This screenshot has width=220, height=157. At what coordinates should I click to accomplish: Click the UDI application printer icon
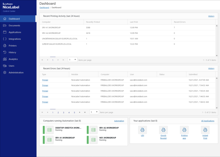[142, 130]
